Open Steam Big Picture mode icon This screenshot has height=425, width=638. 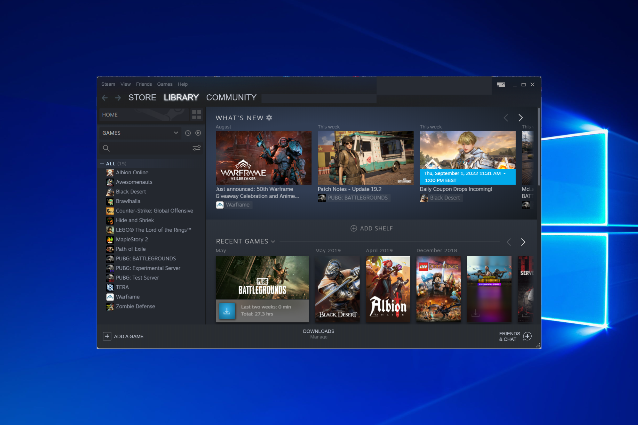pyautogui.click(x=500, y=85)
